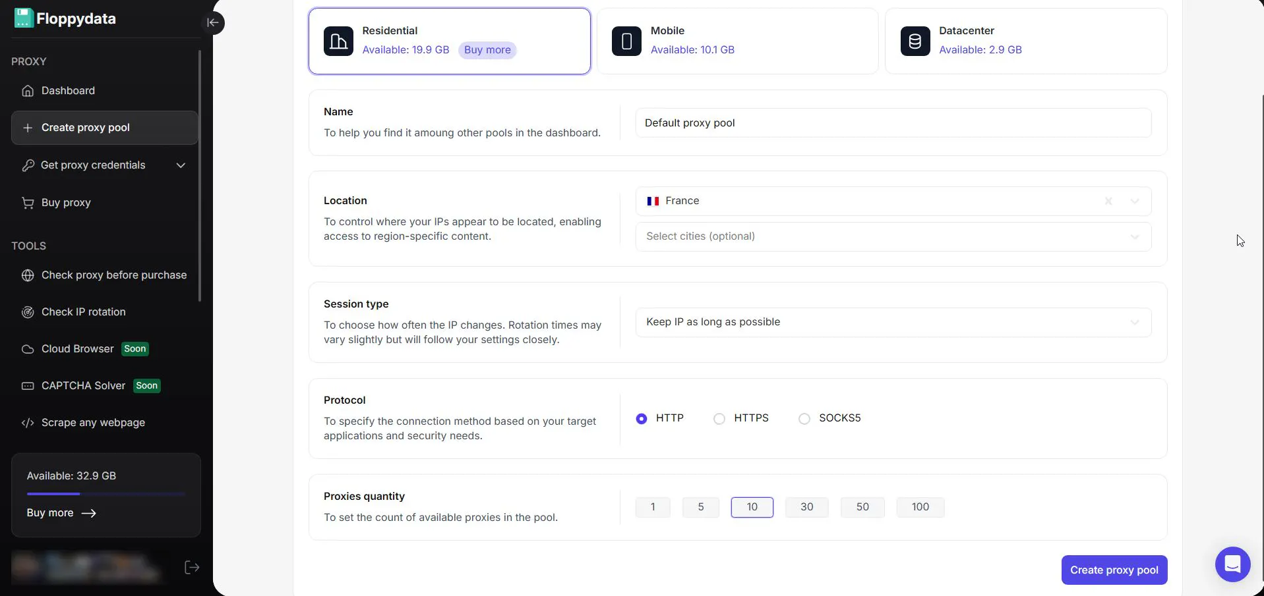Click the code icon for Scrape any webpage
1264x596 pixels.
point(28,423)
